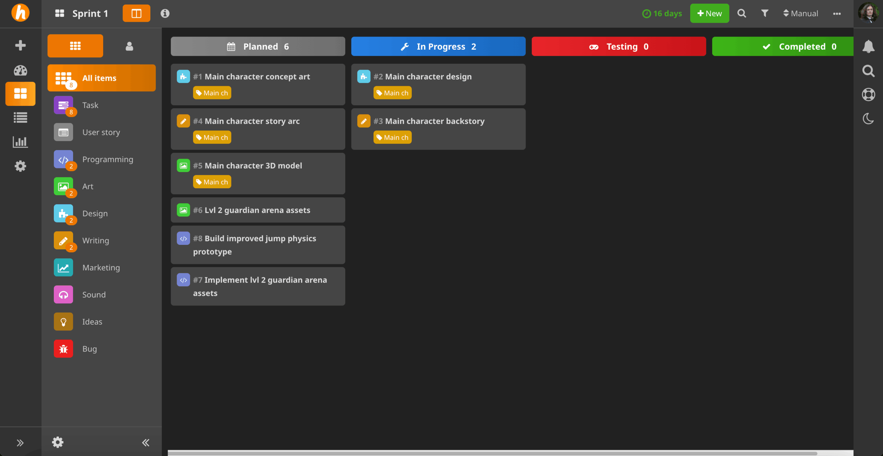Open the board info icon
The height and width of the screenshot is (456, 883).
(165, 13)
